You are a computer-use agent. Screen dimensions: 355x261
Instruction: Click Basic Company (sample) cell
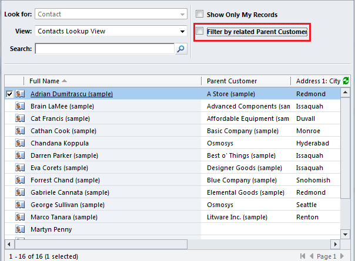coord(243,131)
